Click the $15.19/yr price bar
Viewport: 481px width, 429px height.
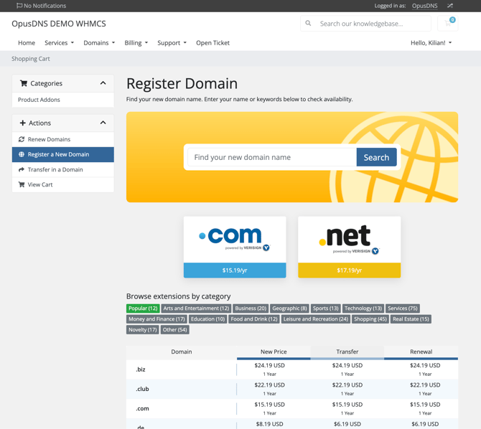pyautogui.click(x=235, y=270)
